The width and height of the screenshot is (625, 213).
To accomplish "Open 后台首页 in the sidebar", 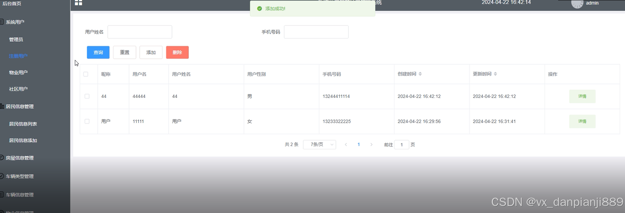I will click(12, 4).
